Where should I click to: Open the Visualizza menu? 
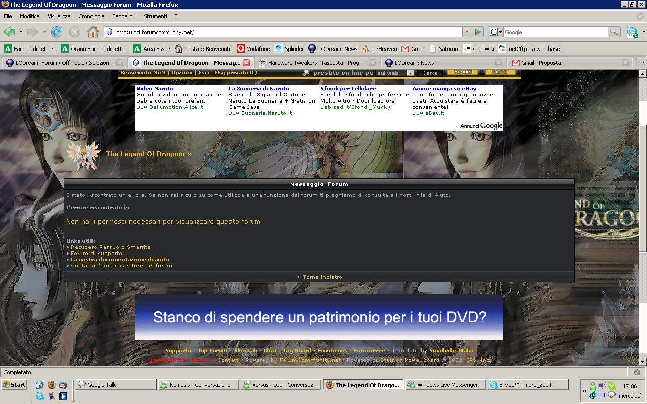coord(59,16)
